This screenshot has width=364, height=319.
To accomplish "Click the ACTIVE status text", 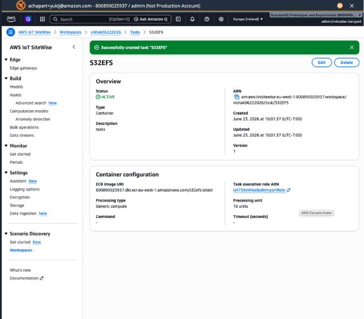I will point(108,97).
